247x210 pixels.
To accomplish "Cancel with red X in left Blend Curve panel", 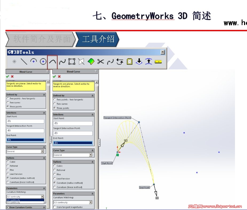I will [12, 76].
